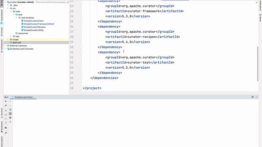The height and width of the screenshot is (147, 262).
Task: Click fold end marker at line 36
Action: tap(81, 78)
